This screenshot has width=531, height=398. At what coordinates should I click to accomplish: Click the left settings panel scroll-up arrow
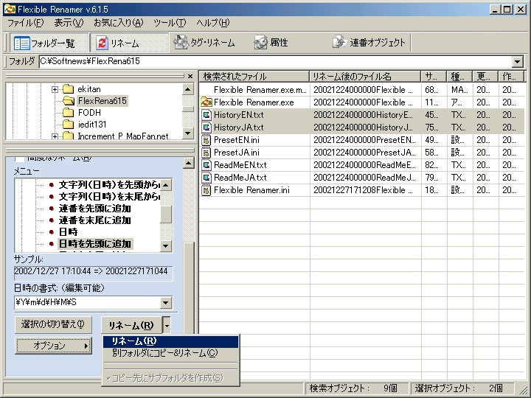click(188, 164)
